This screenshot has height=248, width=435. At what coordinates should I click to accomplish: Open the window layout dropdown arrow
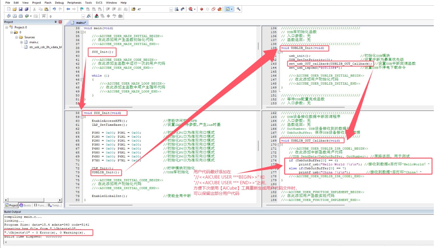pos(232,9)
